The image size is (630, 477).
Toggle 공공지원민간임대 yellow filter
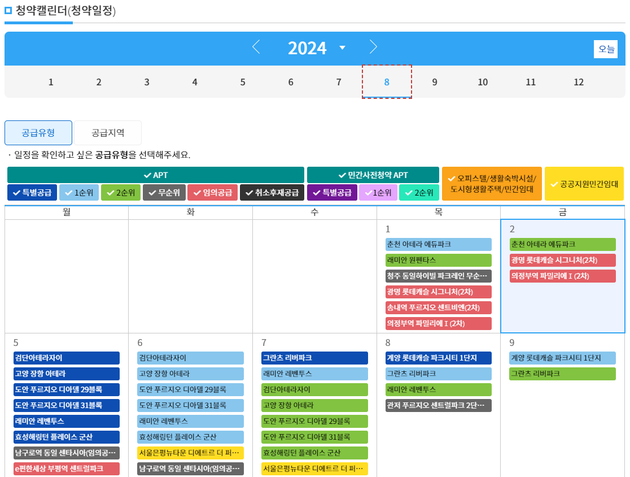(x=584, y=184)
